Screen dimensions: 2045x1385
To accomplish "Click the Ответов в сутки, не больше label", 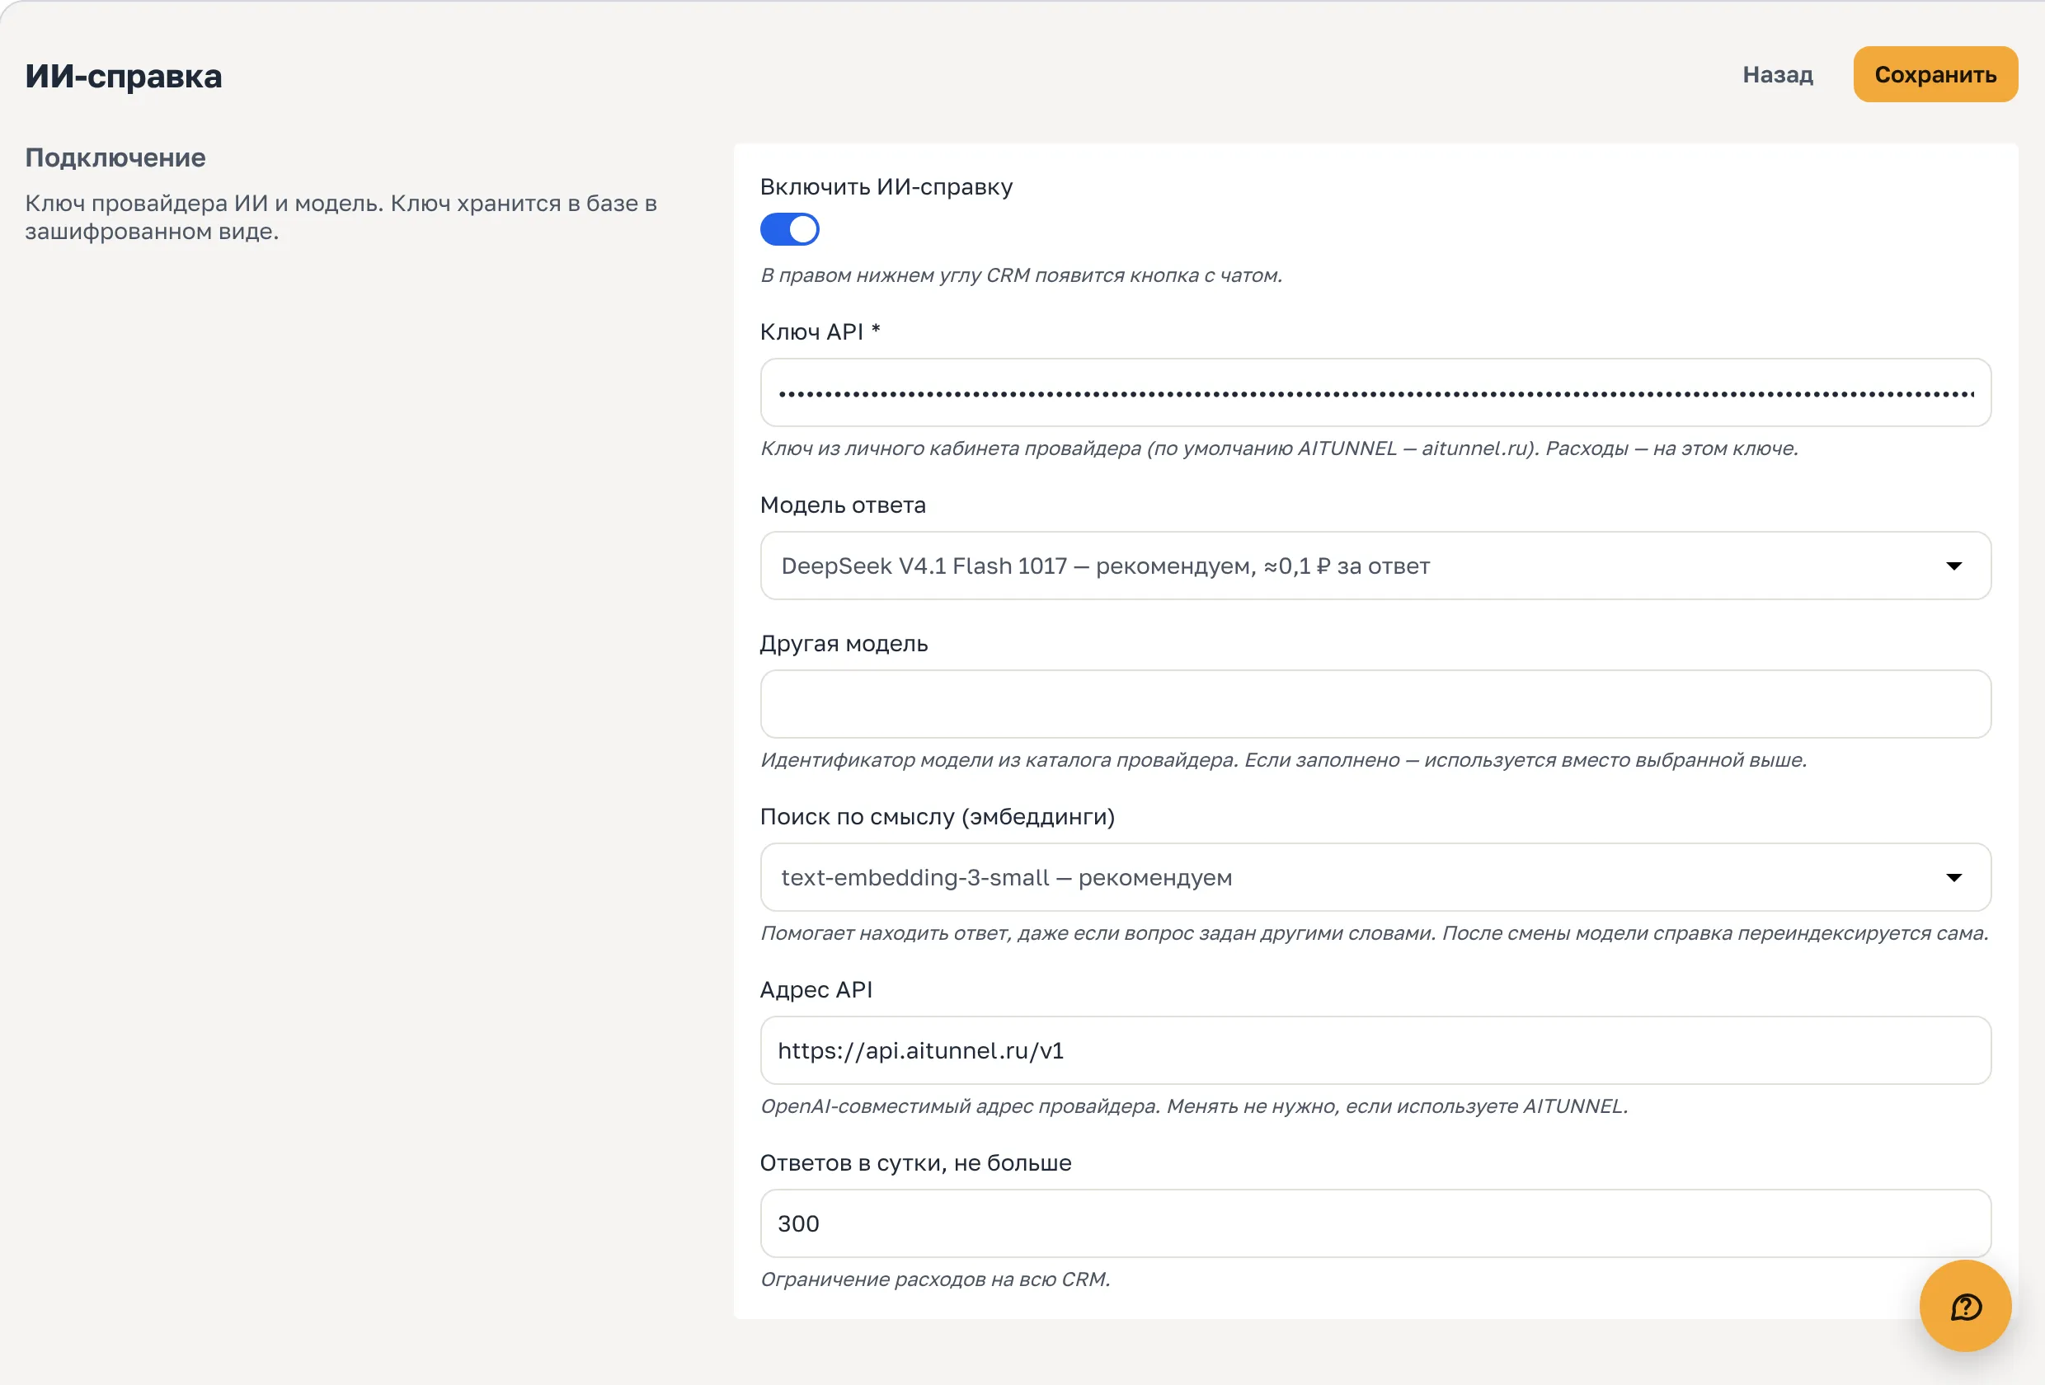I will tap(915, 1163).
